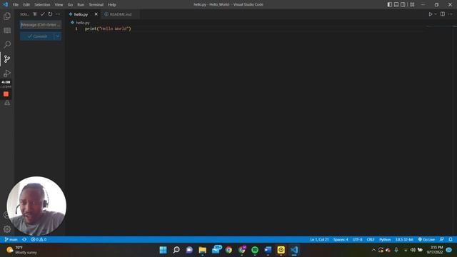The image size is (457, 257).
Task: Change UTF-8 encoding in status bar
Action: point(358,240)
